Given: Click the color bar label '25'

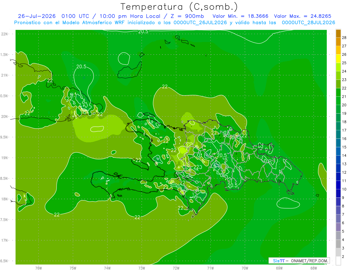Looking at the screenshot, I should coord(344,63).
